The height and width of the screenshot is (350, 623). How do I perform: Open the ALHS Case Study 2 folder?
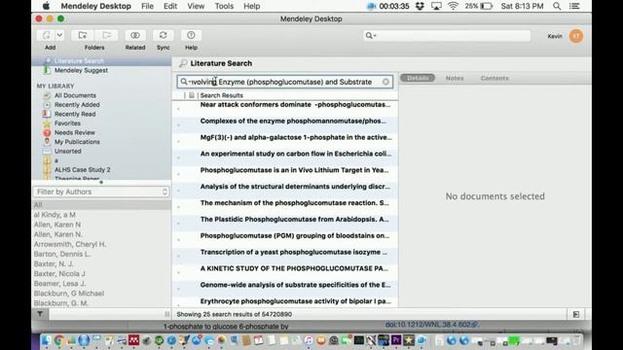(82, 169)
